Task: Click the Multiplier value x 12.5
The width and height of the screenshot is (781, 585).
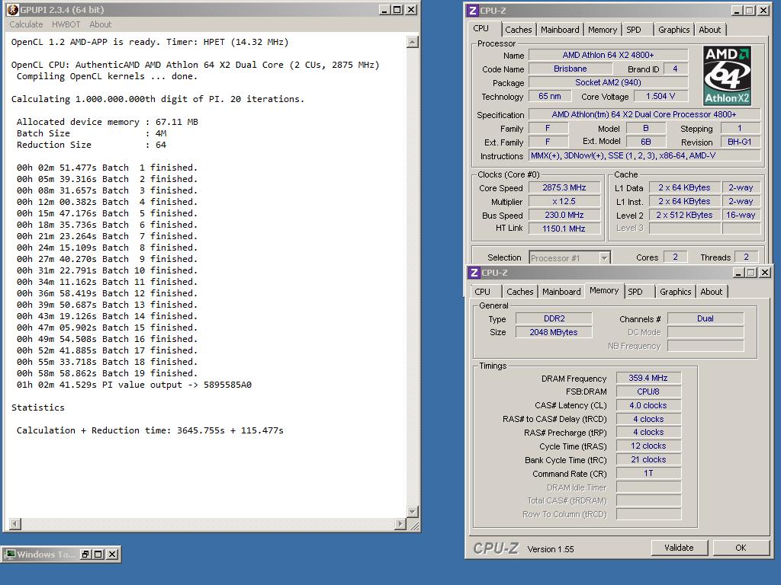Action: [x=564, y=201]
